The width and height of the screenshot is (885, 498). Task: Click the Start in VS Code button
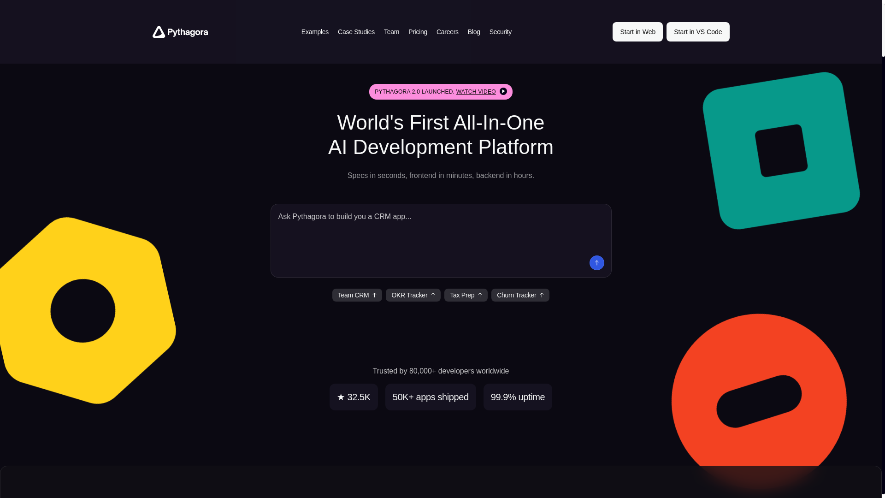tap(698, 32)
